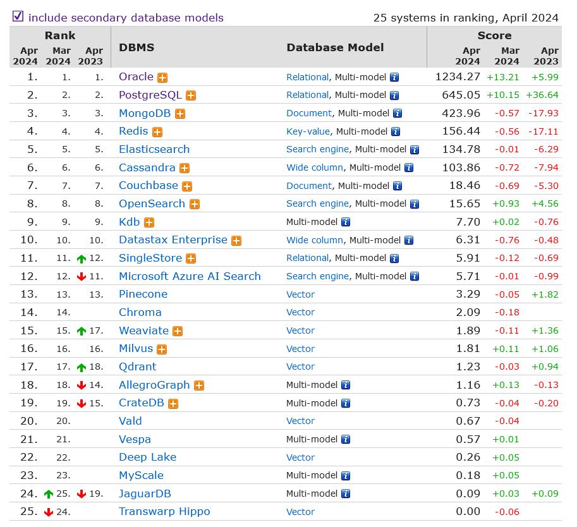577x527 pixels.
Task: Click multi-model info icon in MyScale row
Action: click(x=346, y=476)
